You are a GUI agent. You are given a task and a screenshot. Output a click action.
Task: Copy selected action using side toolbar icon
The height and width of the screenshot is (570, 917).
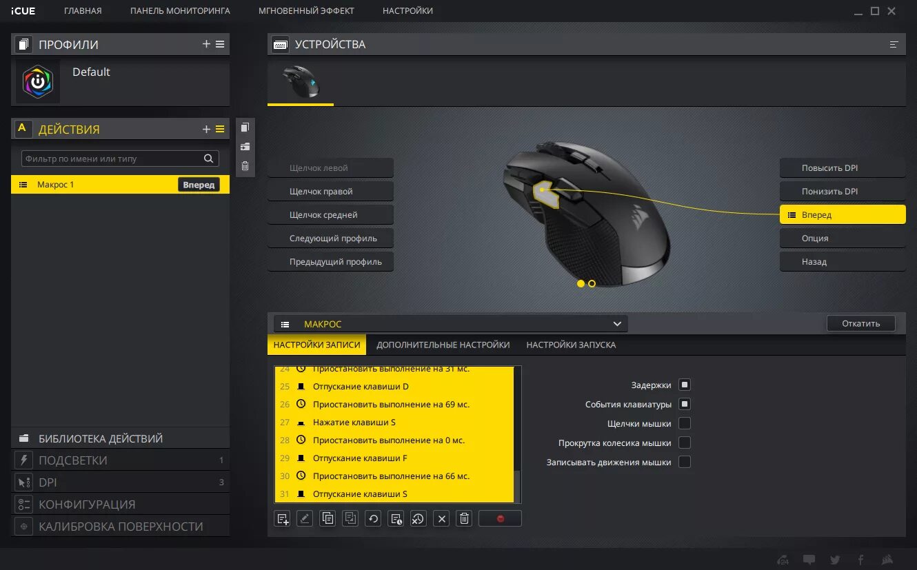click(245, 128)
